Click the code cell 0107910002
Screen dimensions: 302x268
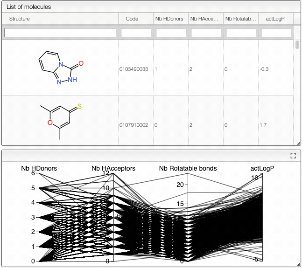pyautogui.click(x=134, y=125)
